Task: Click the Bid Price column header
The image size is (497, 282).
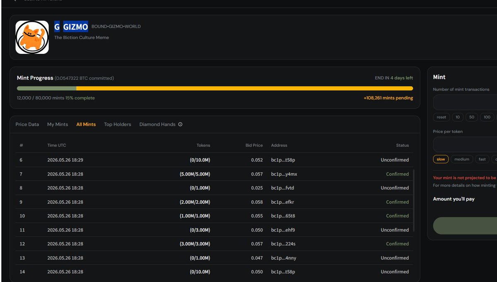Action: [x=254, y=145]
